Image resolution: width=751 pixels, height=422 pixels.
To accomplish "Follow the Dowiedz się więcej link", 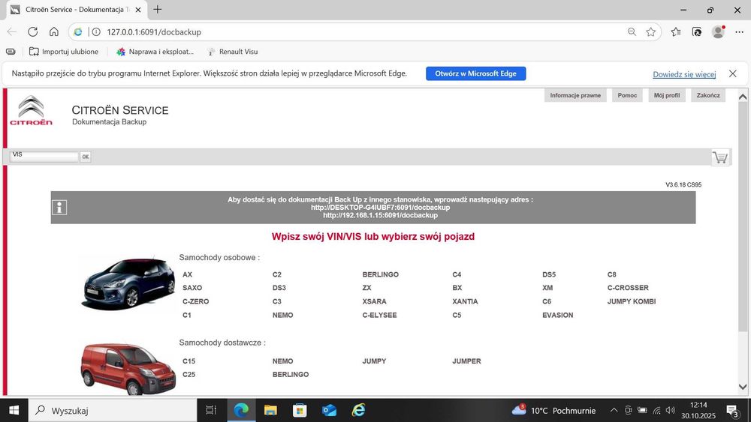I will pos(684,74).
